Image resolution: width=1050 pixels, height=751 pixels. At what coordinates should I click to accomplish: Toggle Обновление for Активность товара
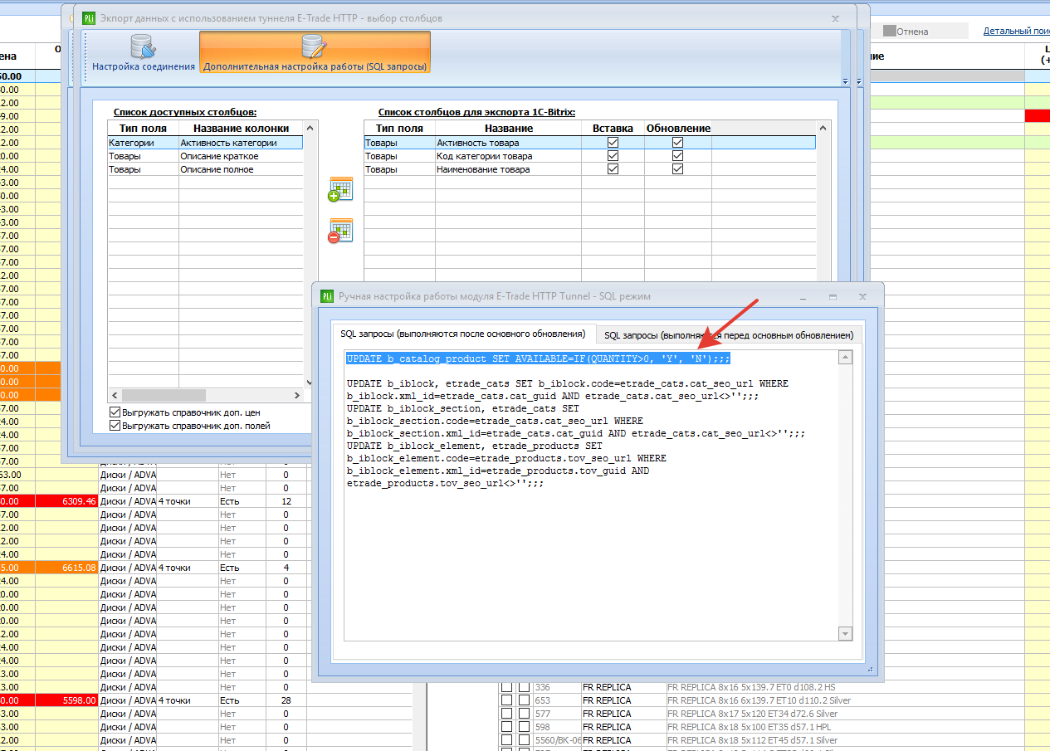pyautogui.click(x=678, y=143)
